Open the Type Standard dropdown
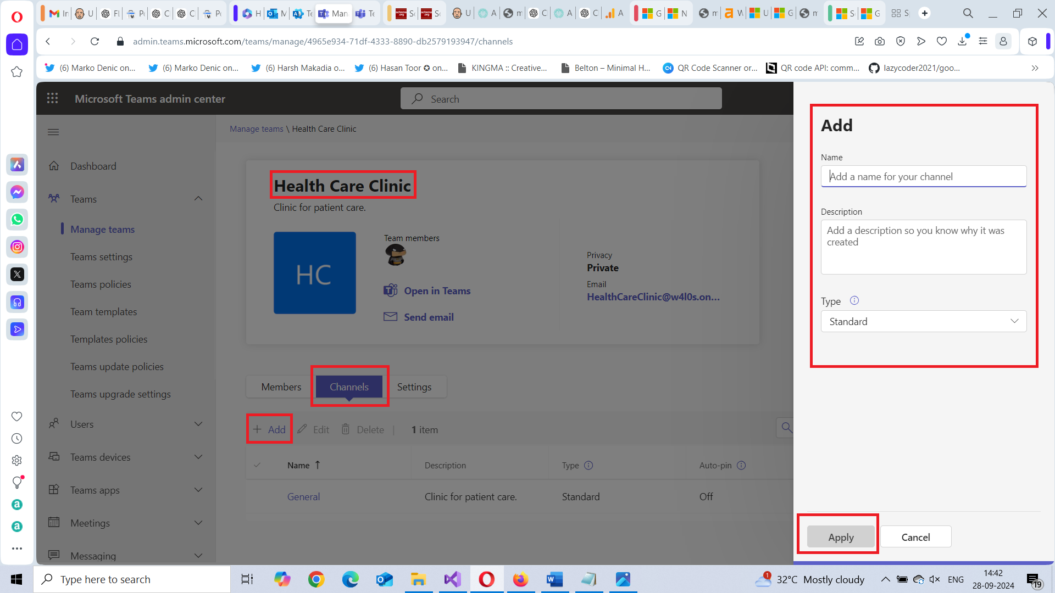The width and height of the screenshot is (1055, 593). [923, 321]
